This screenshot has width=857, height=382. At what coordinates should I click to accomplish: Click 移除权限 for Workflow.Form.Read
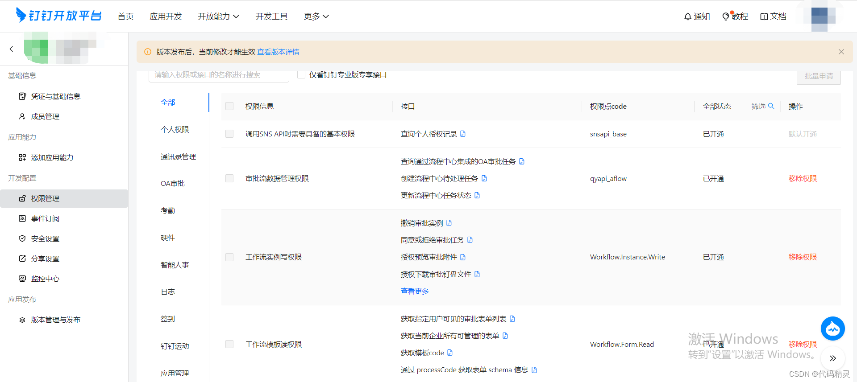point(803,344)
